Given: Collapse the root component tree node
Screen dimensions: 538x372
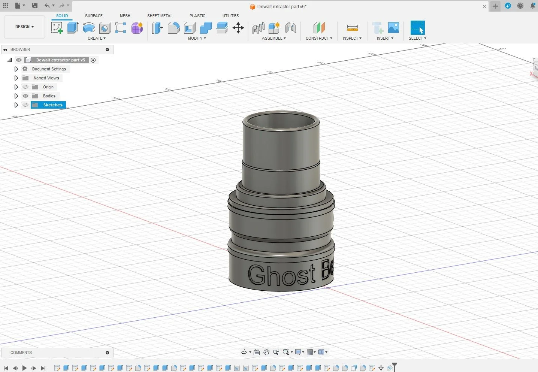Looking at the screenshot, I should (x=10, y=60).
